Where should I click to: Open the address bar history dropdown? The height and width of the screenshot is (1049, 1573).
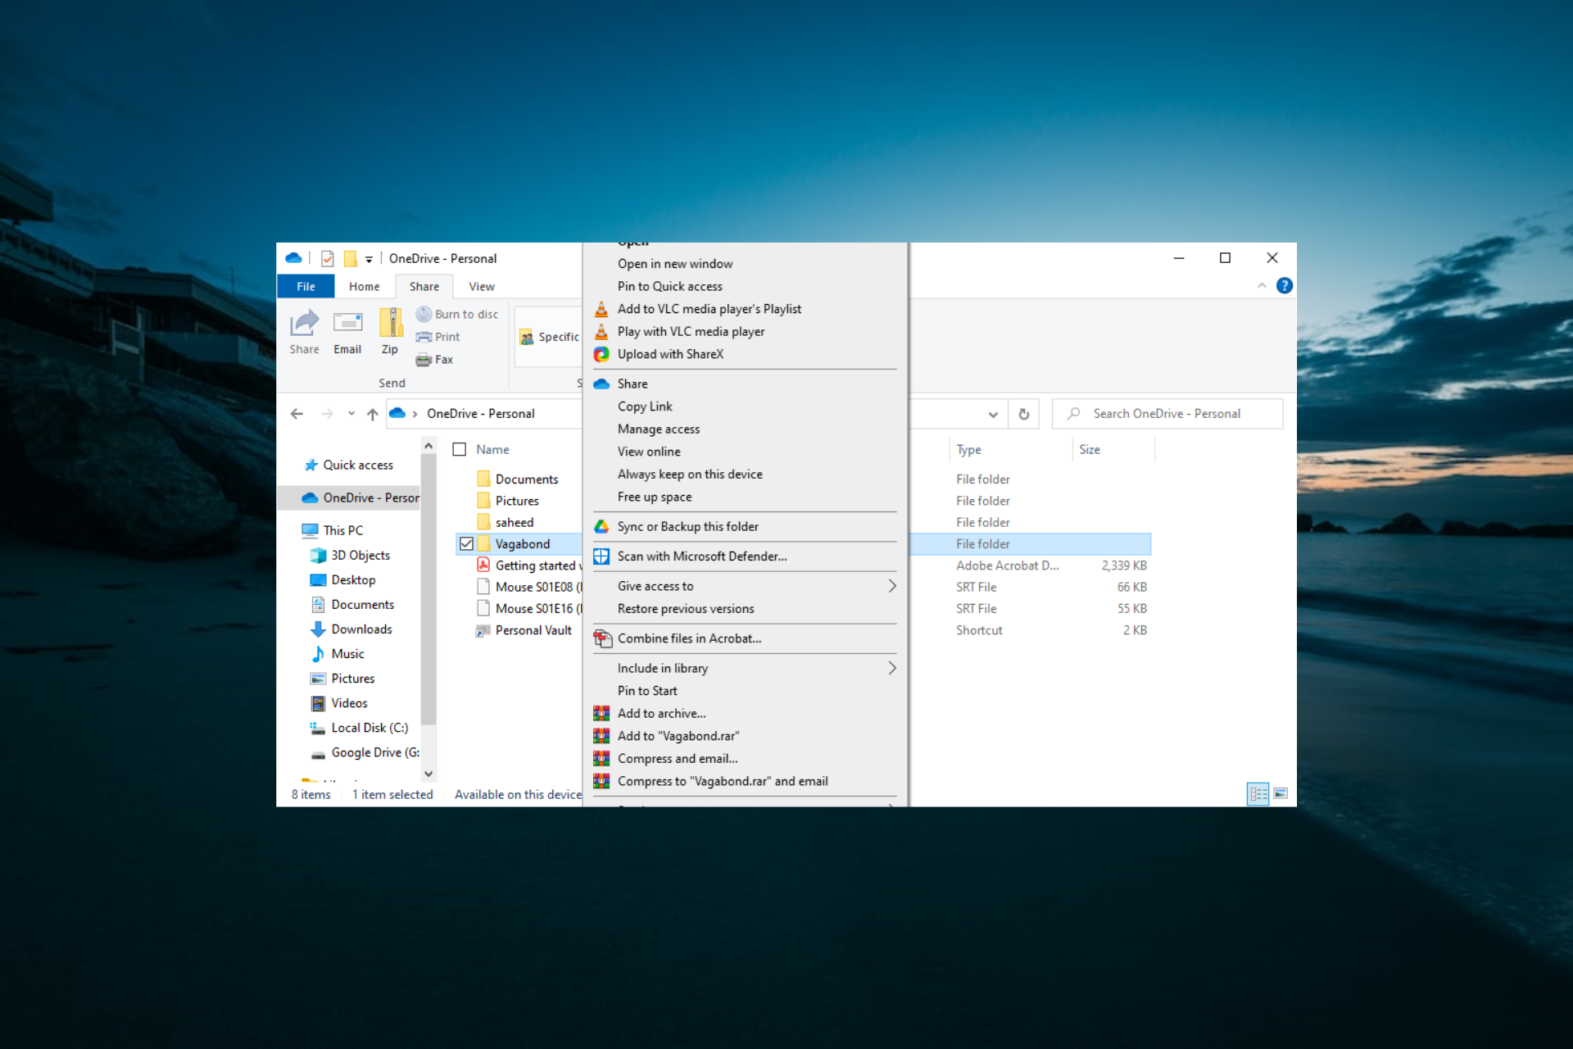(x=993, y=414)
